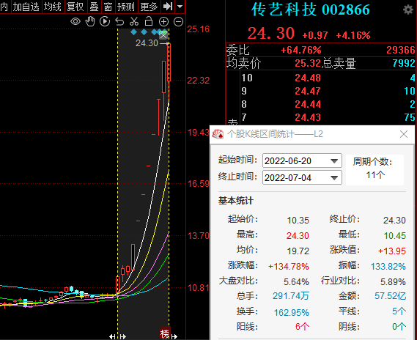Expand the toolbar overflow triangle arrow
Viewport: 417px width, 340px height.
[x=180, y=7]
